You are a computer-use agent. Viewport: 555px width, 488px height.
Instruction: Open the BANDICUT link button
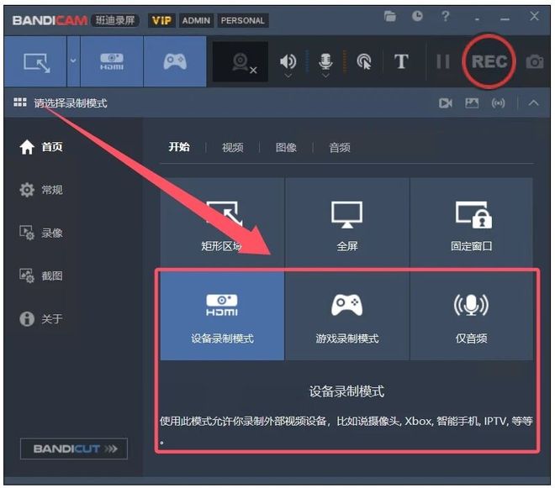[x=74, y=449]
